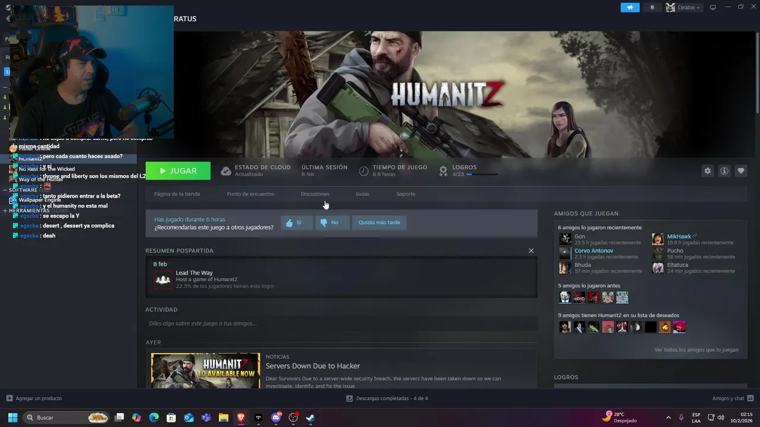760x427 pixels.
Task: Launch HumanitZ with the green Jugar button
Action: click(x=178, y=171)
